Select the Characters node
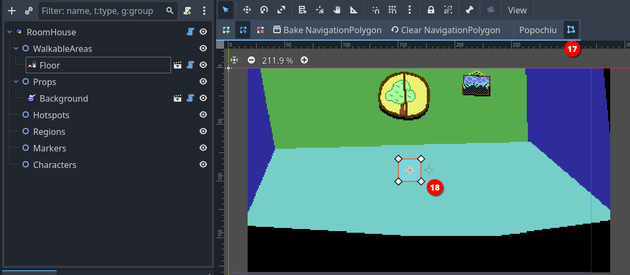 55,165
